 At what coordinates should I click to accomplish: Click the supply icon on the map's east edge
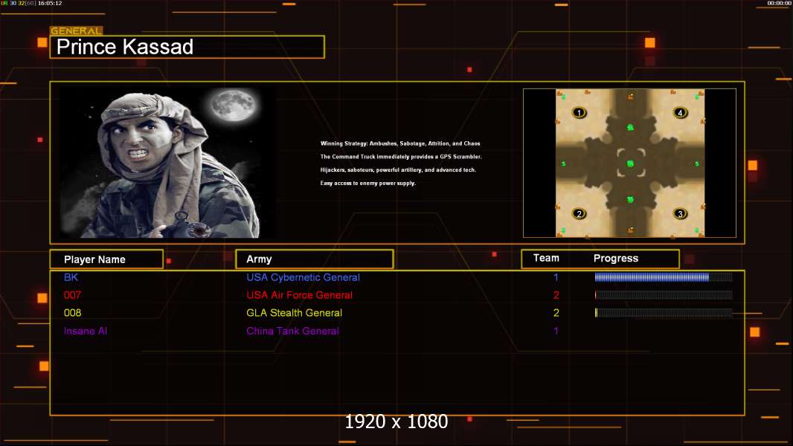[x=697, y=164]
